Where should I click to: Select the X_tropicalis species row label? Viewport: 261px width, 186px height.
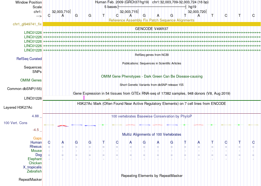[32, 167]
